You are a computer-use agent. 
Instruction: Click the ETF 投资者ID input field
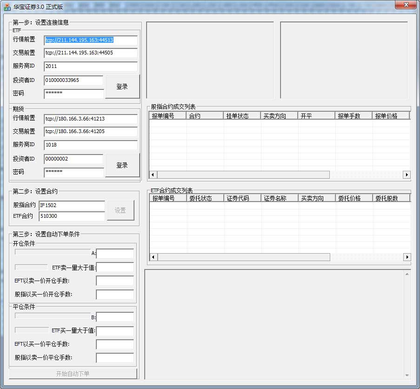73,80
